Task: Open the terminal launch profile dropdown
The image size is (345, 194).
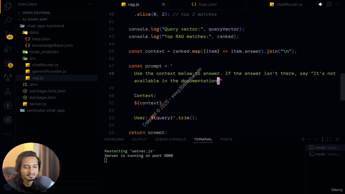Action: [309, 139]
